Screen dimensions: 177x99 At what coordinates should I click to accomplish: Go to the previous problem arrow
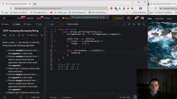pos(27,97)
